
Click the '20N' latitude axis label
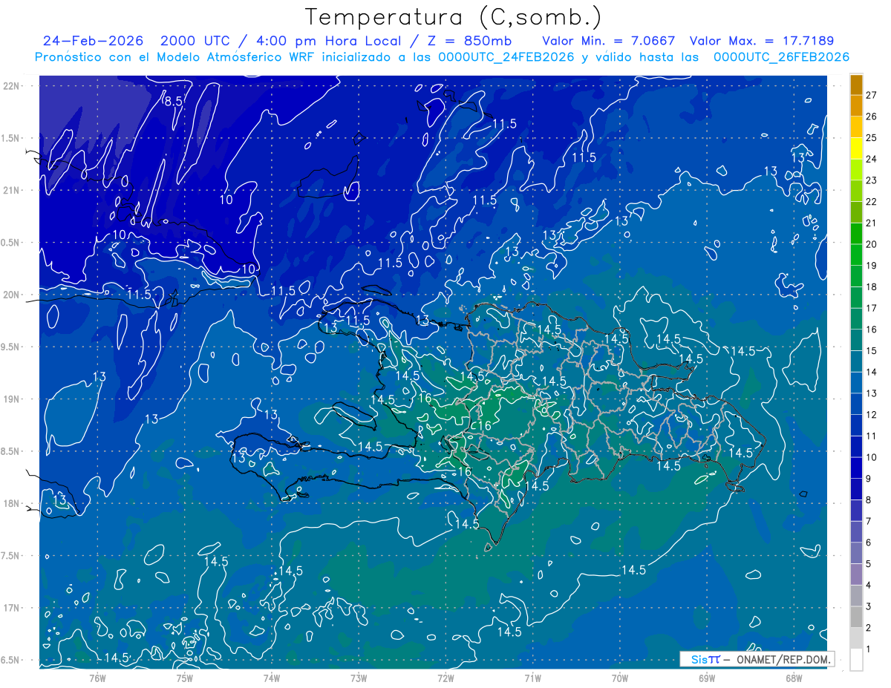click(12, 295)
